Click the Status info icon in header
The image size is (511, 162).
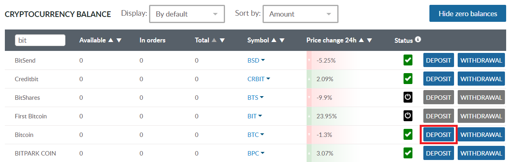[418, 40]
